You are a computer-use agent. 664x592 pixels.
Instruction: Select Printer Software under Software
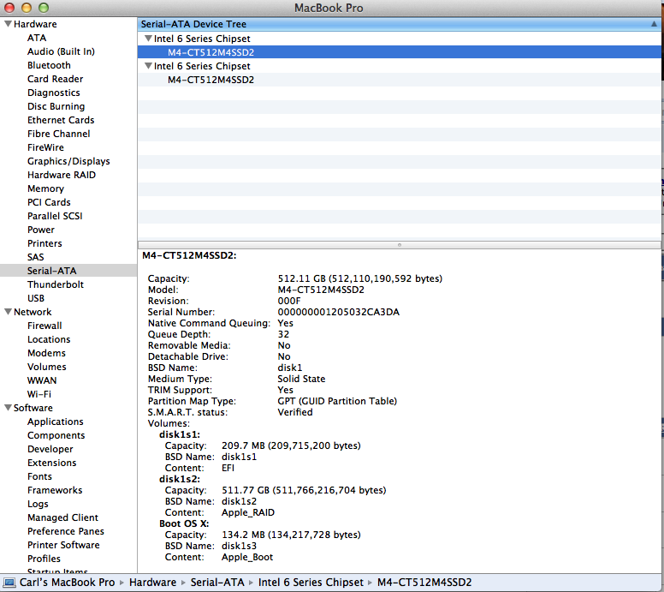click(x=63, y=545)
